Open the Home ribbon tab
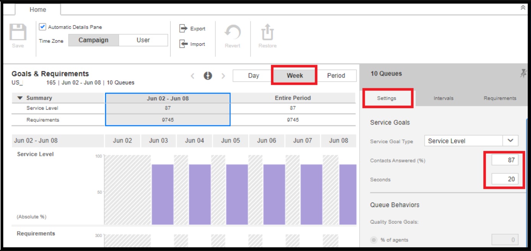 coord(37,10)
